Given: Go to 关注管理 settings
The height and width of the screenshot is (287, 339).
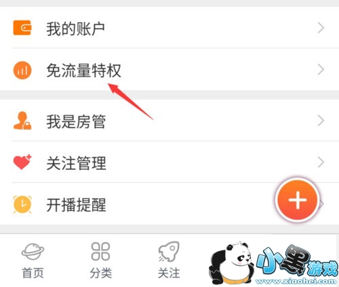Looking at the screenshot, I should click(x=169, y=162).
